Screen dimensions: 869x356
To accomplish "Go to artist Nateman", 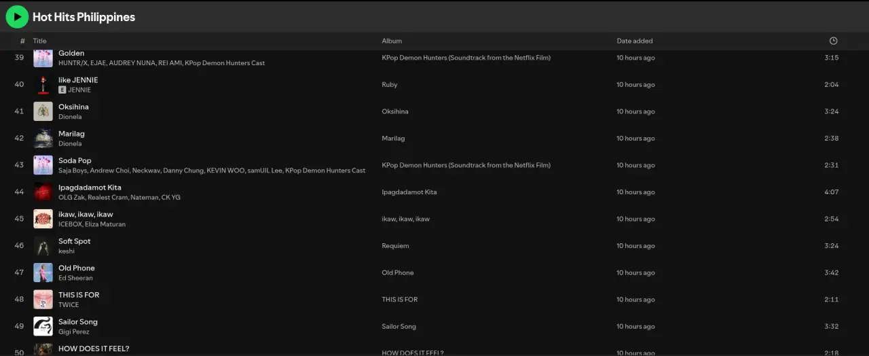I will click(144, 197).
